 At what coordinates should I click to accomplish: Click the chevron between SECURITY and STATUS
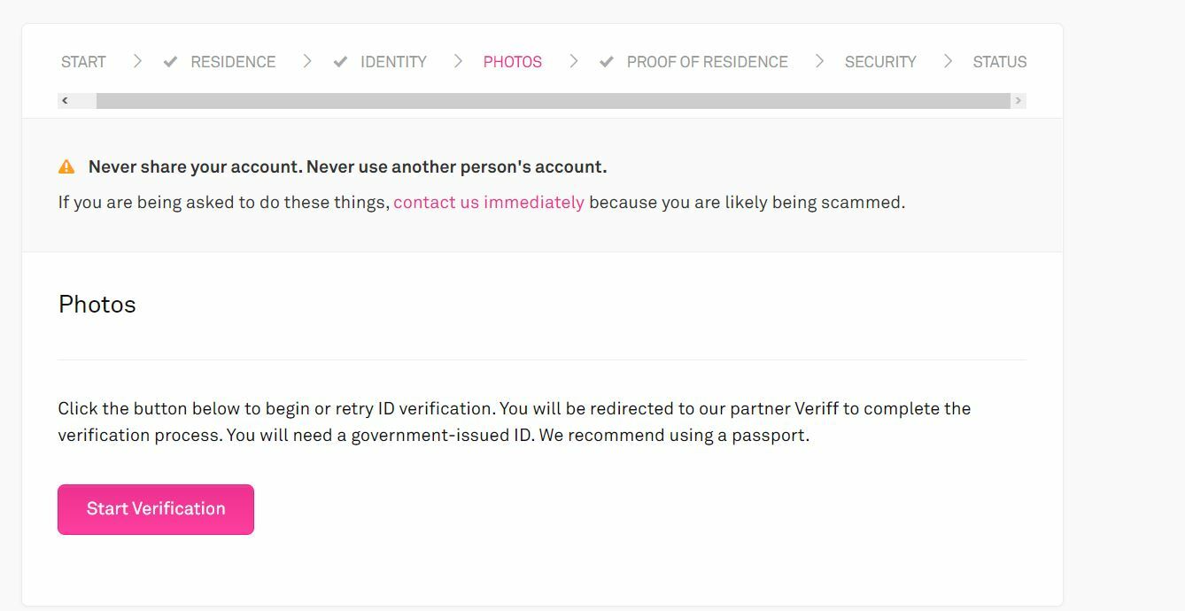coord(948,61)
